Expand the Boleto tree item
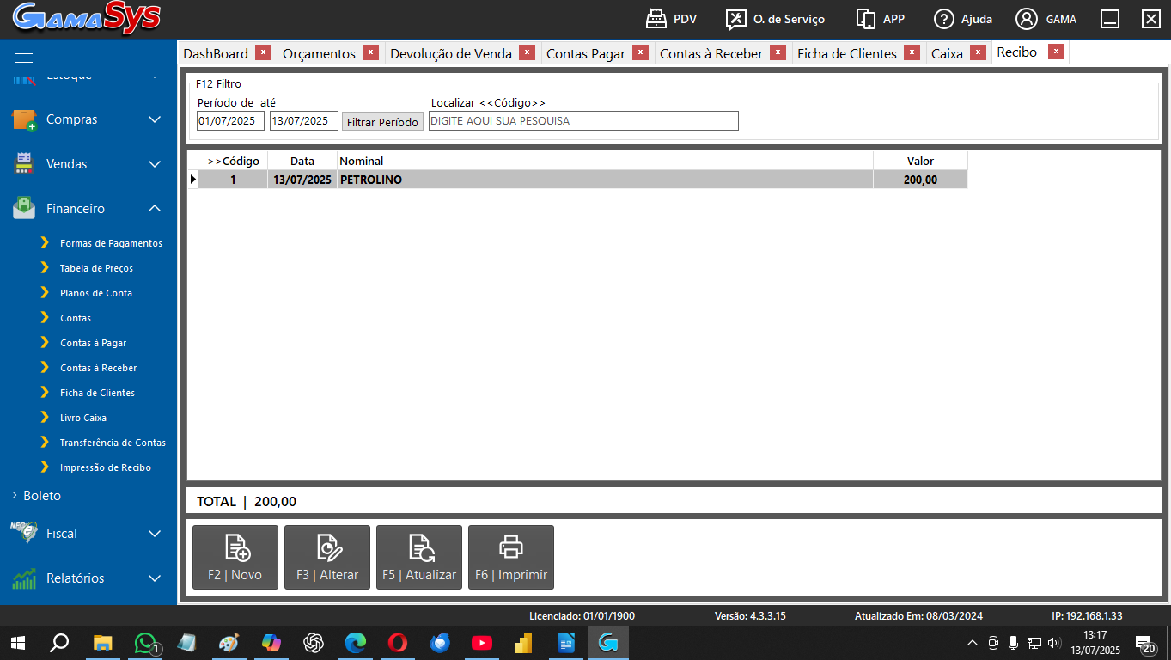This screenshot has width=1171, height=660. click(x=15, y=496)
